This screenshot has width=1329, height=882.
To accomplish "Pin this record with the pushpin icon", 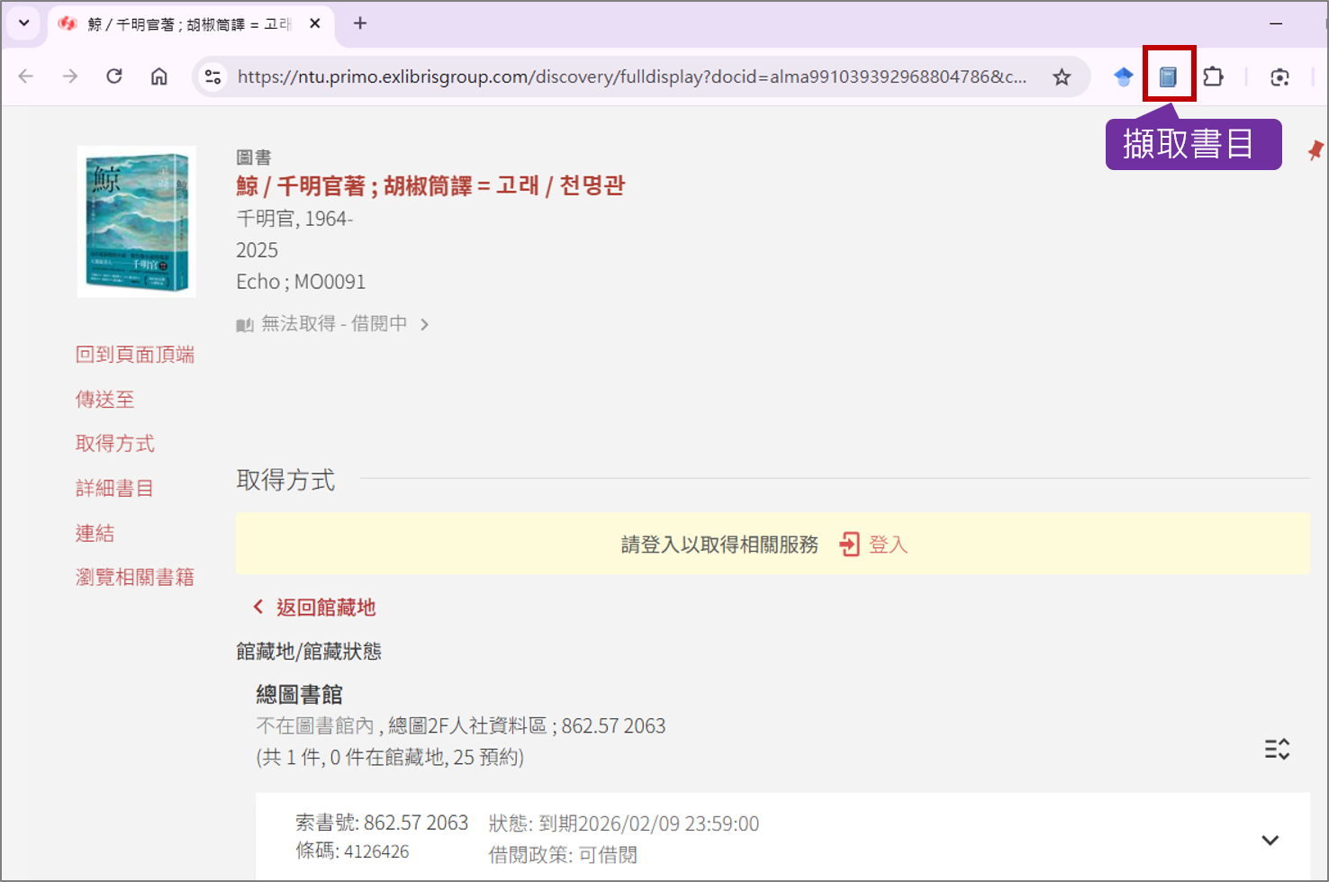I will pos(1315,150).
